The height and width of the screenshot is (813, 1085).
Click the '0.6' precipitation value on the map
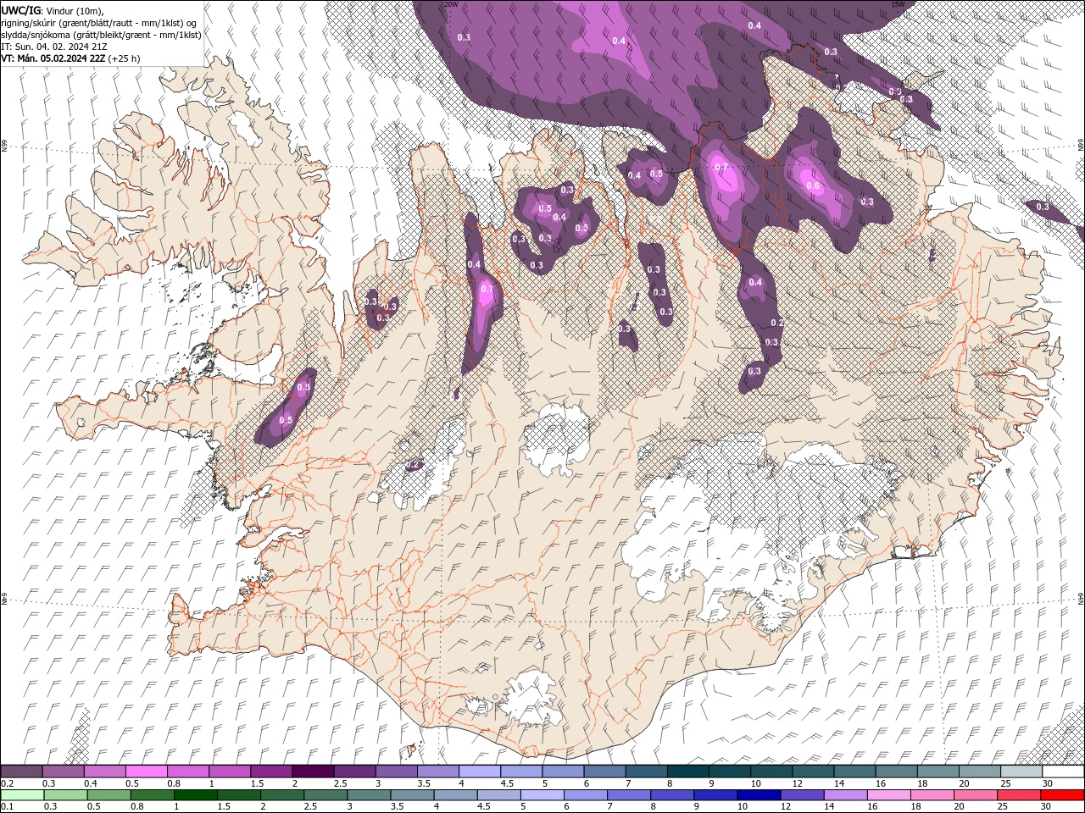813,185
